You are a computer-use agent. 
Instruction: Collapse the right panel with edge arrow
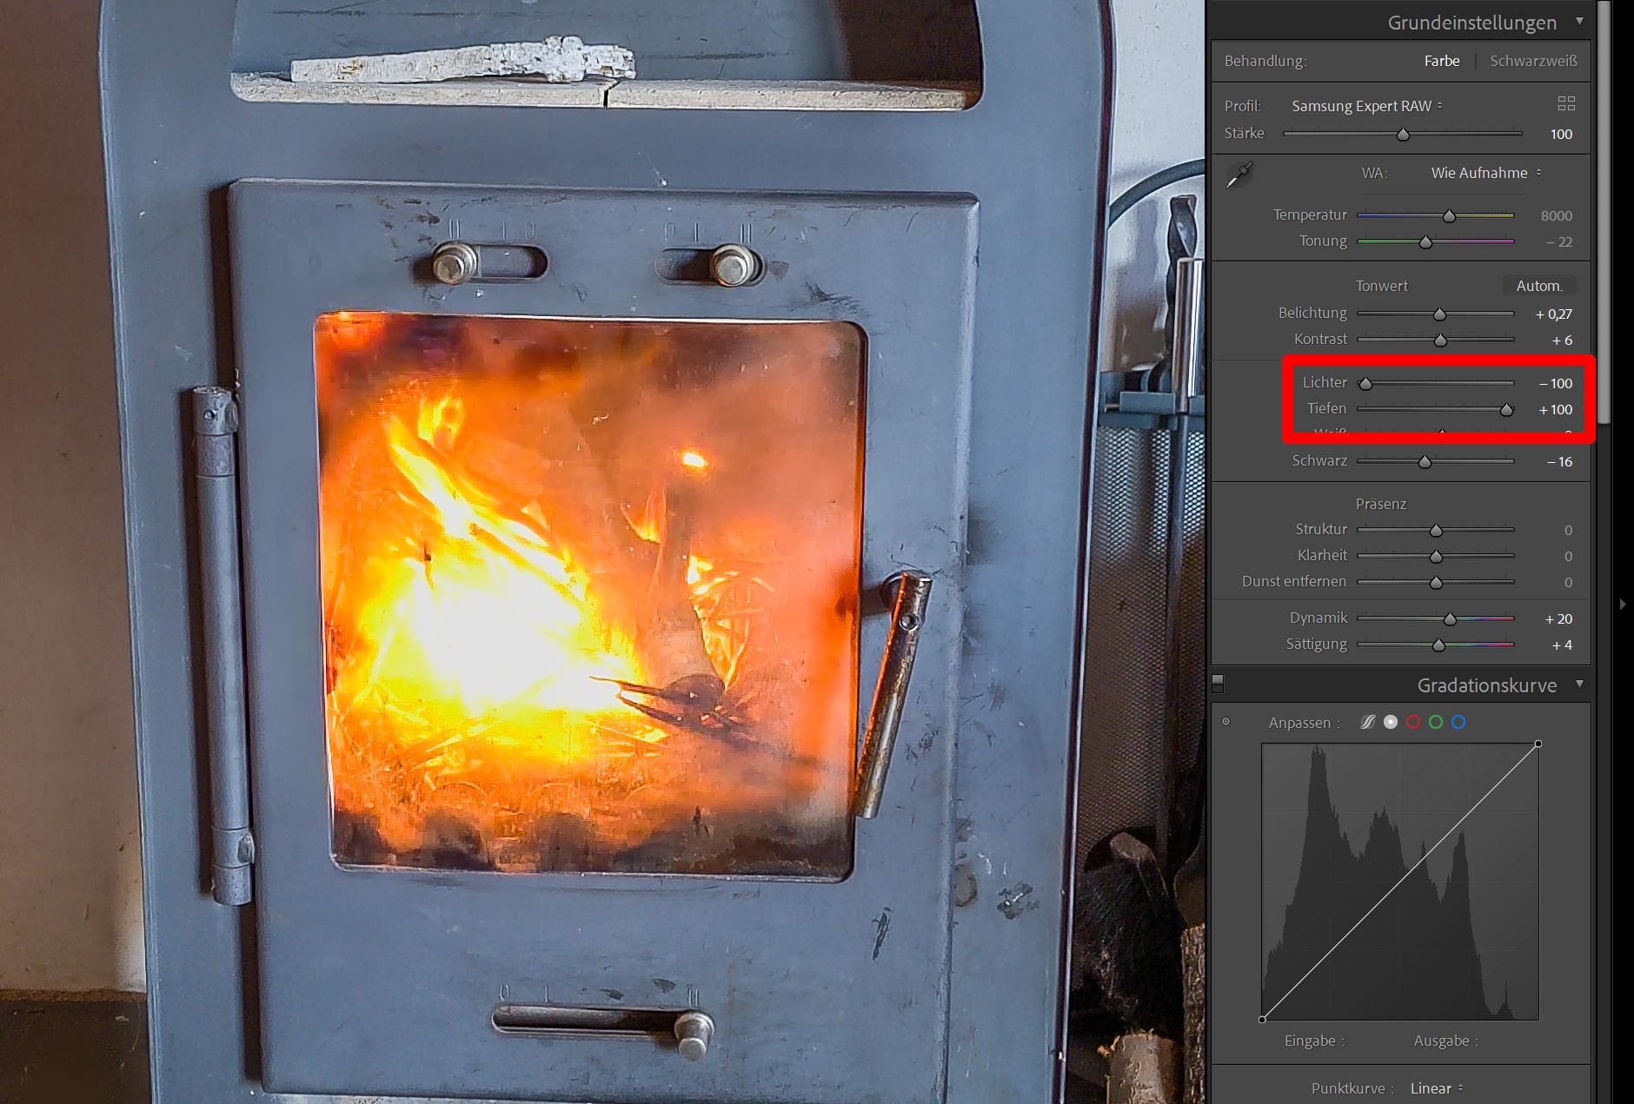(x=1622, y=604)
